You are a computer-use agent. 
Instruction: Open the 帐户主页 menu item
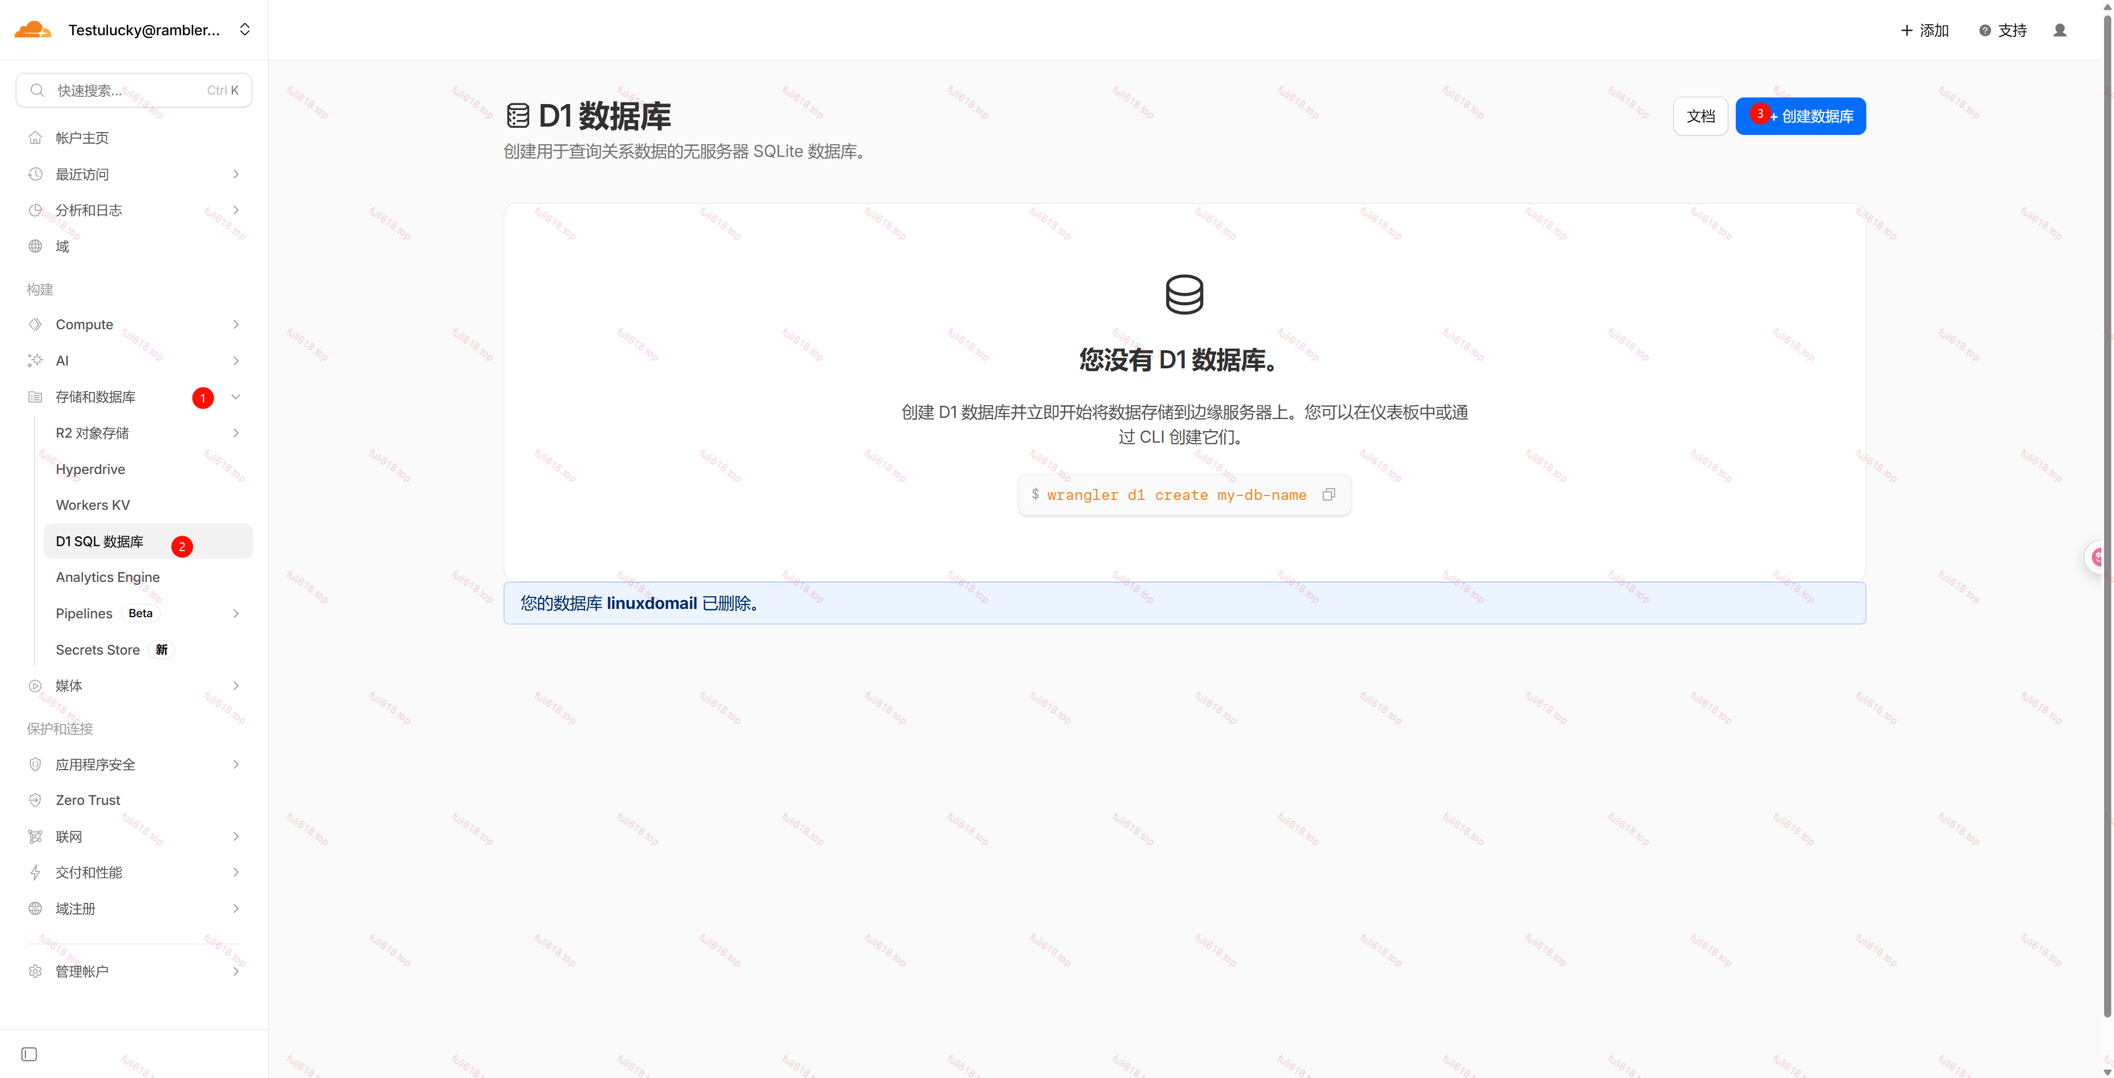tap(134, 138)
